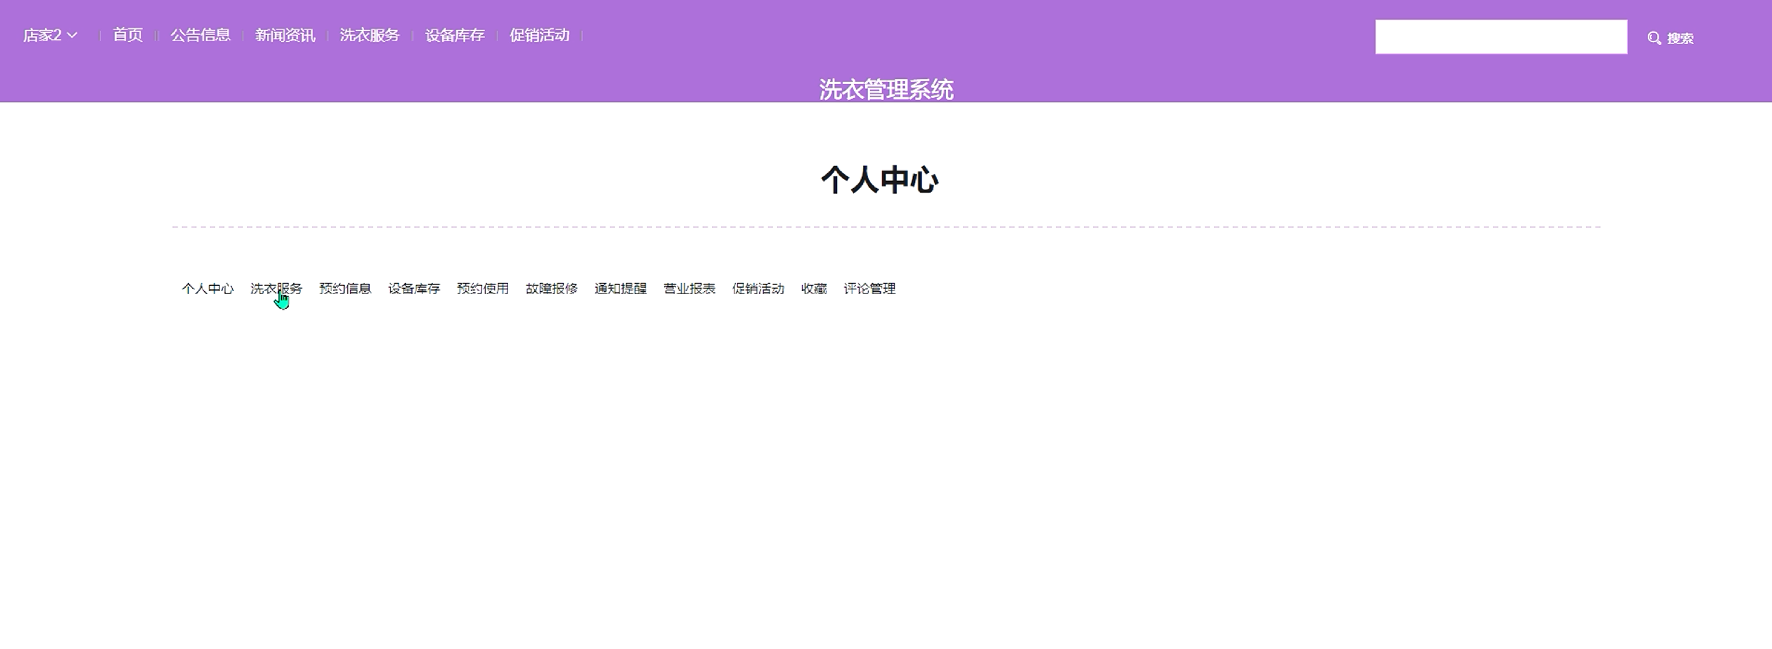Select the 个人中心 tab link

207,288
